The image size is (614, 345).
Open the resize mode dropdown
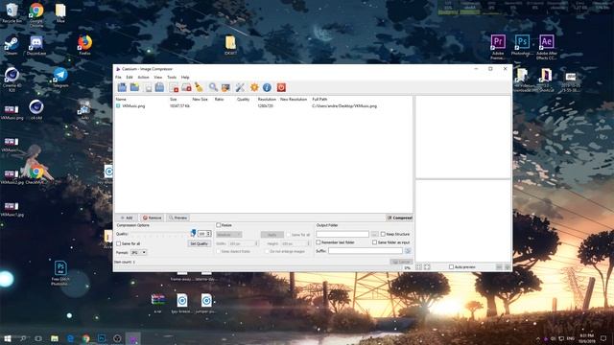[x=228, y=234]
